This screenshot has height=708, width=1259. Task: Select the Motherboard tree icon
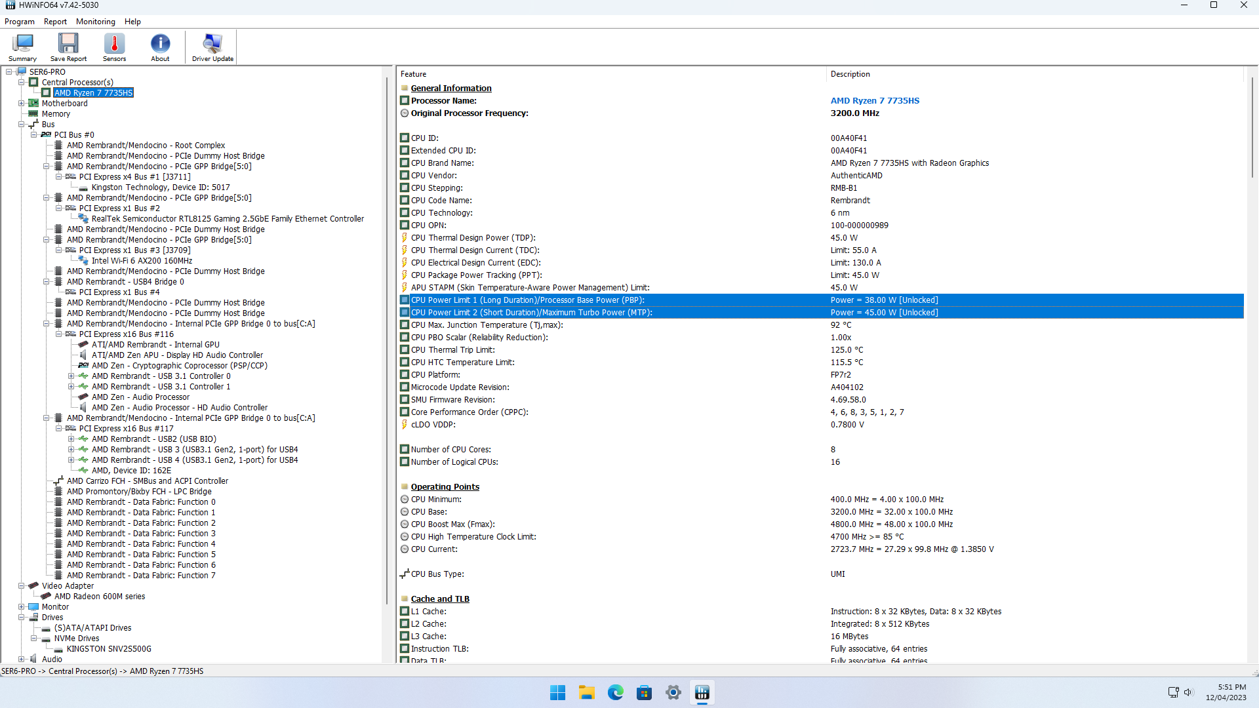[33, 104]
